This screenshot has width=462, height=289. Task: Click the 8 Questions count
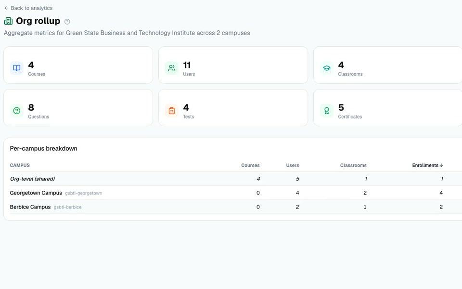[31, 107]
